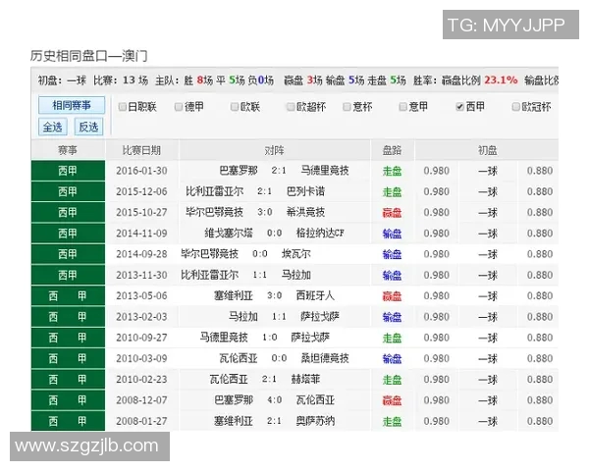The height and width of the screenshot is (471, 589).
Task: Click the 4:0 score of 巴塞罗那 vs 瓦伦西亚
Action: [274, 400]
